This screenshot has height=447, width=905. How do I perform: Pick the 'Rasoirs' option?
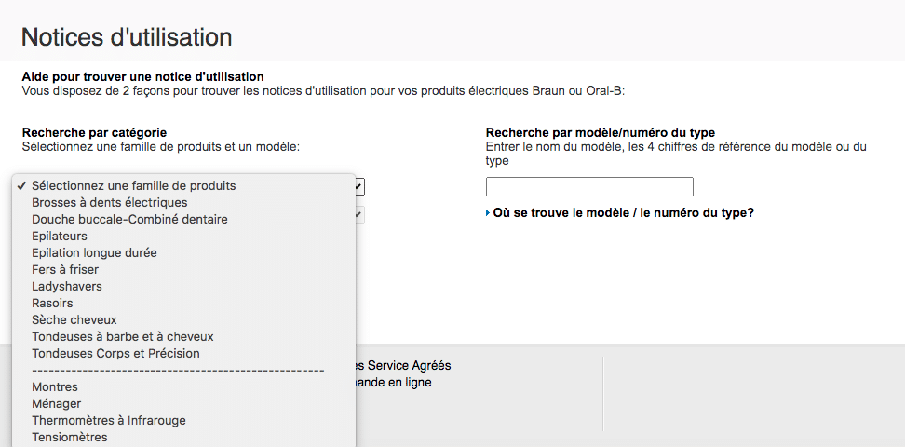52,303
